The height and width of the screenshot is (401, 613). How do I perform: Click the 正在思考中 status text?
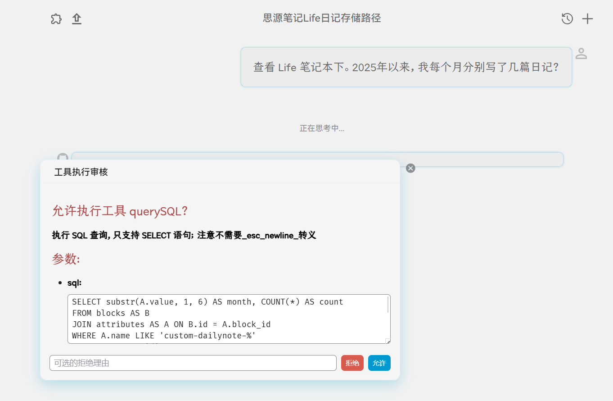322,128
